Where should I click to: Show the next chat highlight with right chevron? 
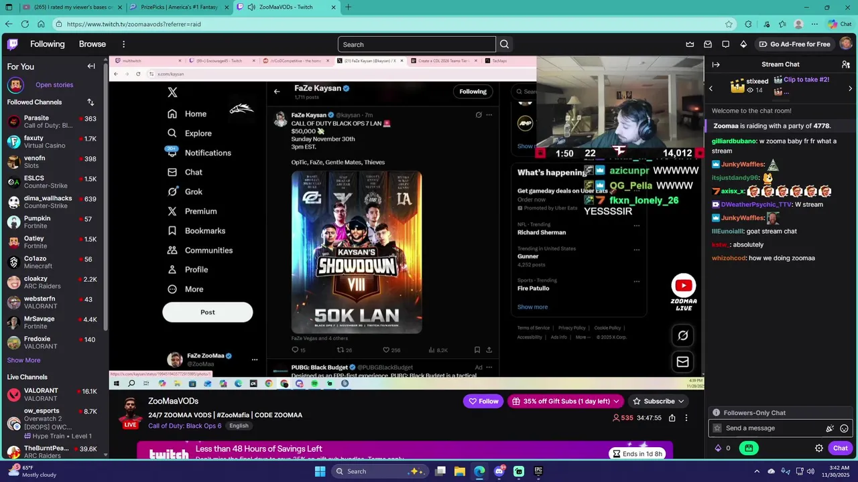(x=850, y=88)
